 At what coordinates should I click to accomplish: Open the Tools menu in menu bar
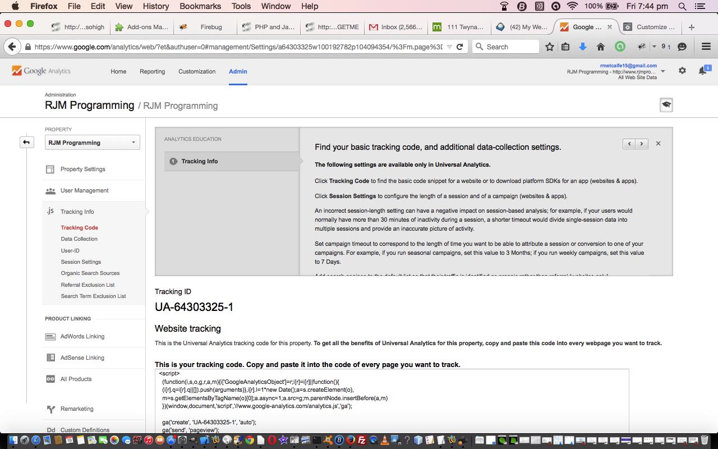pyautogui.click(x=241, y=6)
